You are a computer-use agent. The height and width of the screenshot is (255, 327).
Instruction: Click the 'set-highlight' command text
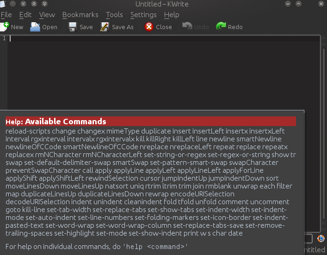(x=74, y=233)
